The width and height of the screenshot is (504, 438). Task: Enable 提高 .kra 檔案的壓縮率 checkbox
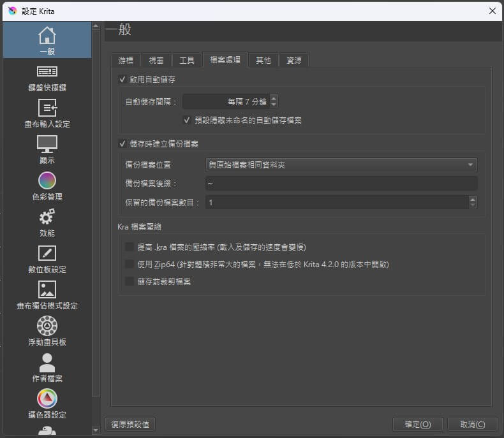click(130, 247)
